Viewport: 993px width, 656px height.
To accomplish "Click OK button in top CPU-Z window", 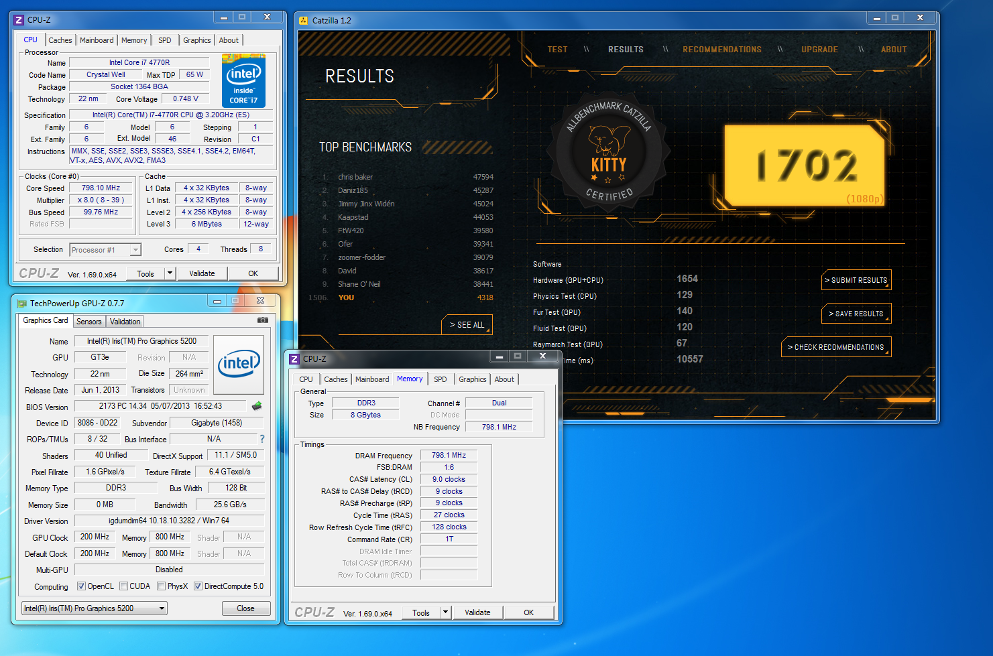I will point(253,273).
